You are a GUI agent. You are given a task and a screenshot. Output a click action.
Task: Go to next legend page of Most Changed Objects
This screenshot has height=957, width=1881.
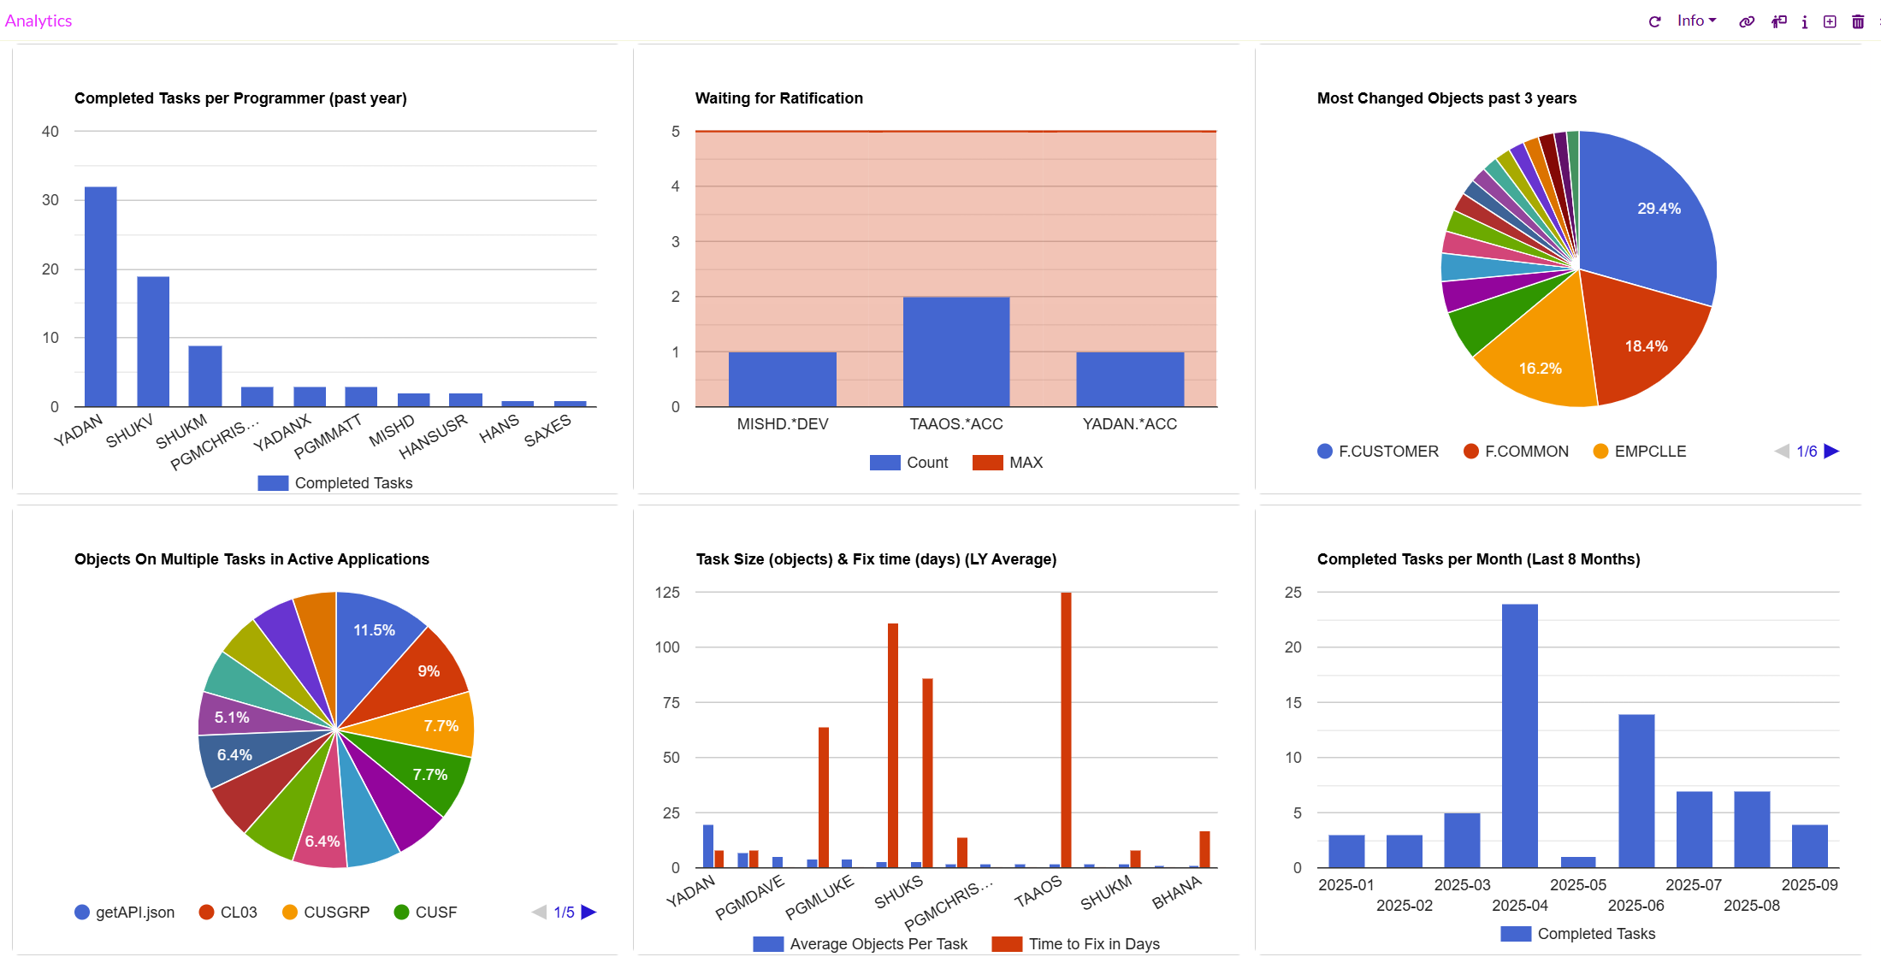tap(1831, 451)
